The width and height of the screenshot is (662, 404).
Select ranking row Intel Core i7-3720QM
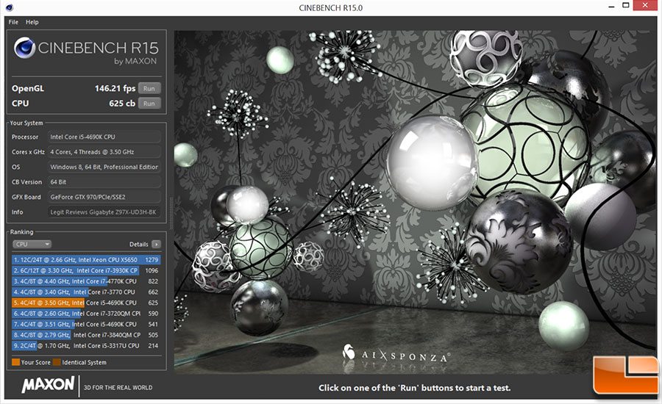point(86,314)
